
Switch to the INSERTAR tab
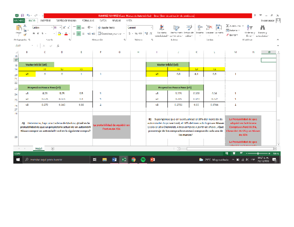click(x=45, y=20)
